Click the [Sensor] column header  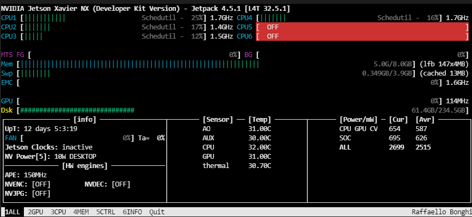point(218,120)
